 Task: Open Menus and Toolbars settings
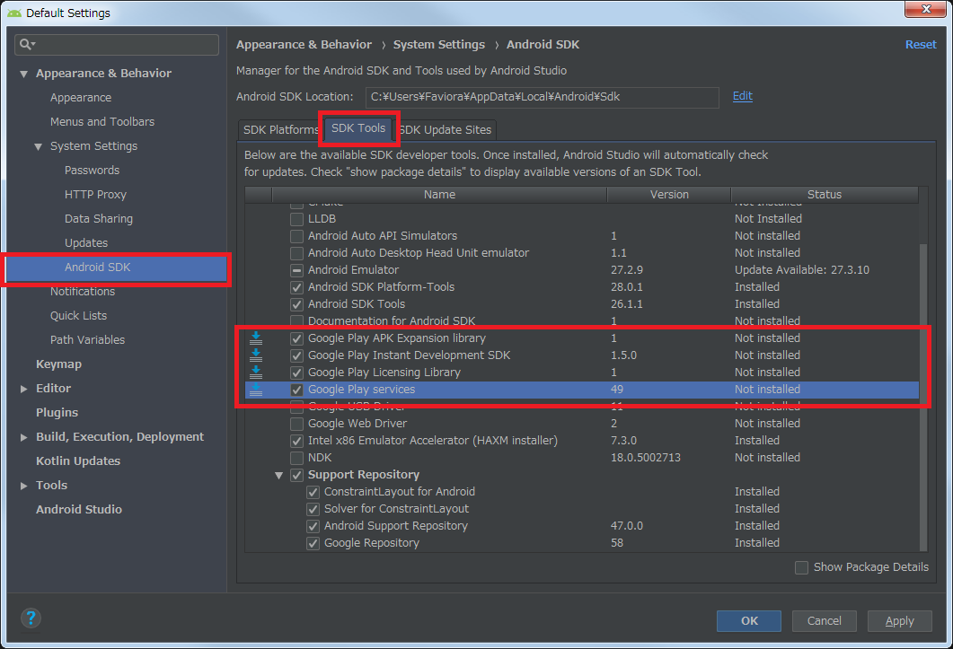pyautogui.click(x=102, y=122)
